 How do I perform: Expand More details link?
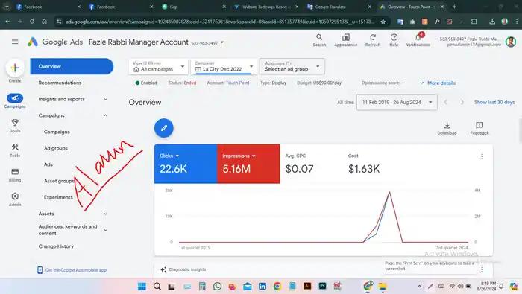click(x=438, y=83)
